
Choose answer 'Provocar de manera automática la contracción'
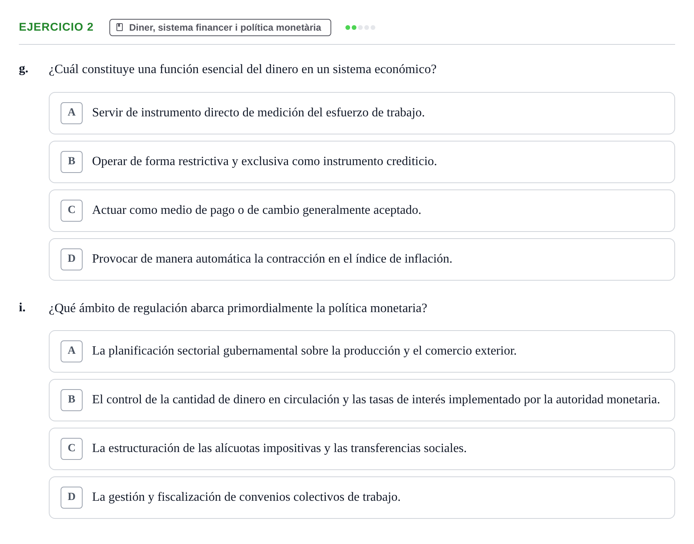click(362, 259)
